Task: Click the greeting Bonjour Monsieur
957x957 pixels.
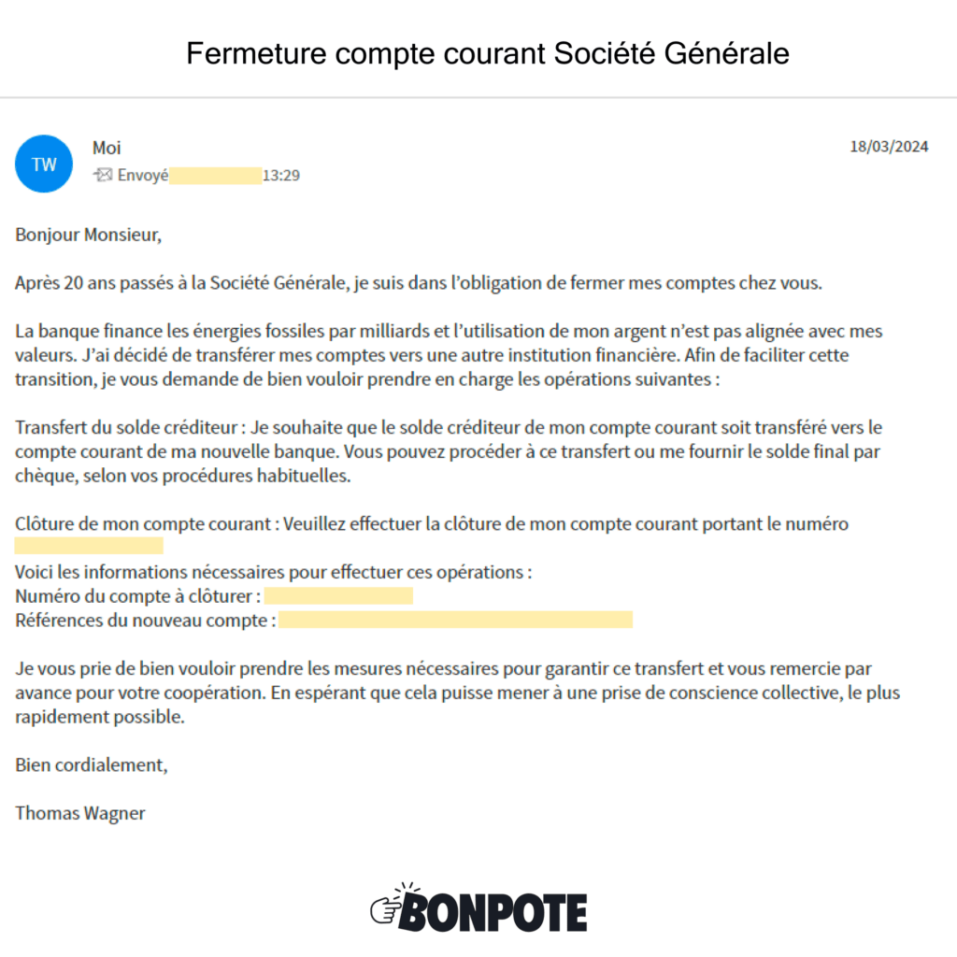Action: 89,235
